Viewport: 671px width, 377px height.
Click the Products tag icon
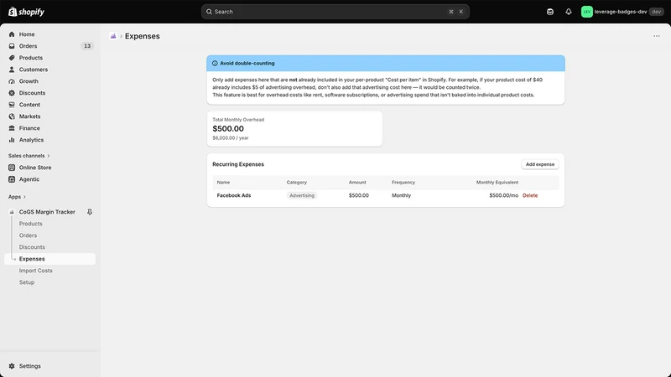click(x=12, y=58)
